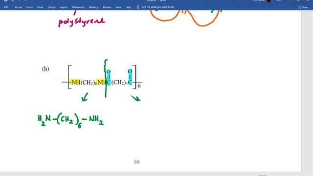Open the Help tab
The image size is (313, 176).
128,7
